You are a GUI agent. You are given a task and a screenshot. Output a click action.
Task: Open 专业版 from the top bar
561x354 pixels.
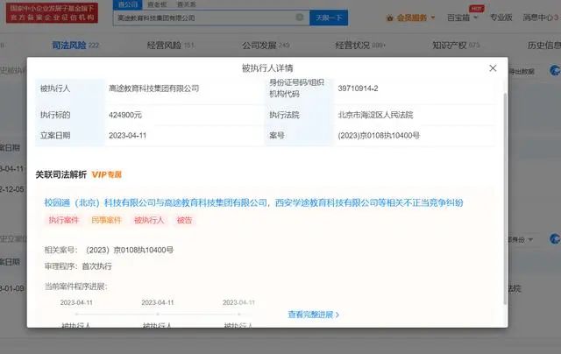tap(501, 18)
